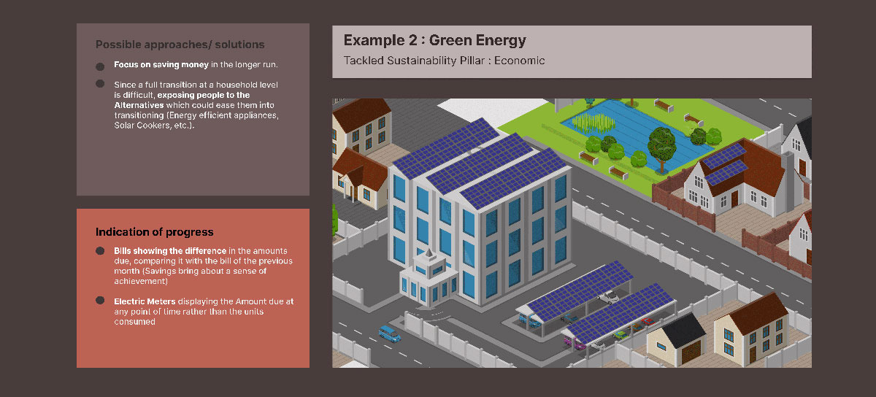Viewport: 876px width, 397px height.
Task: Select the black-roofed garage at the bottom
Action: [677, 340]
